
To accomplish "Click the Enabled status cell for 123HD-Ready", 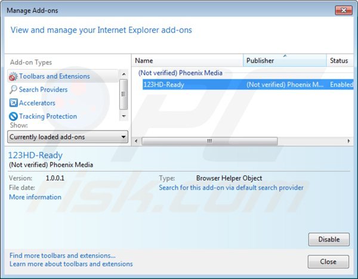I will tap(341, 85).
